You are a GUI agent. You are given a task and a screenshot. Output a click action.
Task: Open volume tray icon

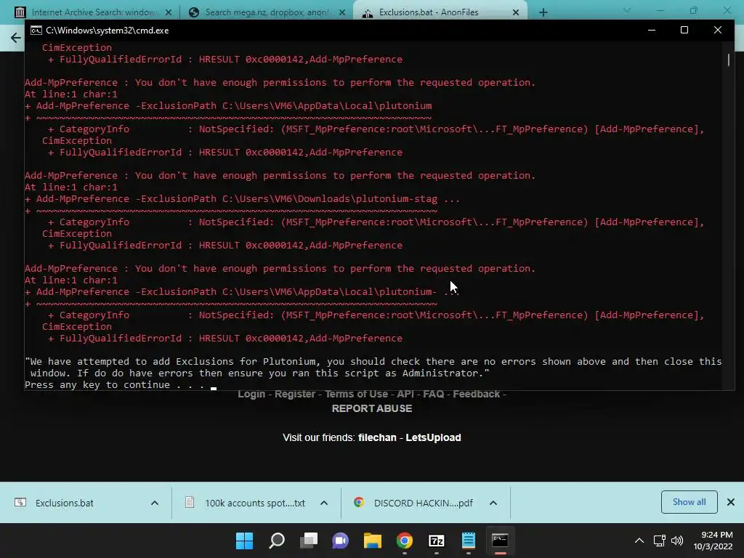[677, 541]
